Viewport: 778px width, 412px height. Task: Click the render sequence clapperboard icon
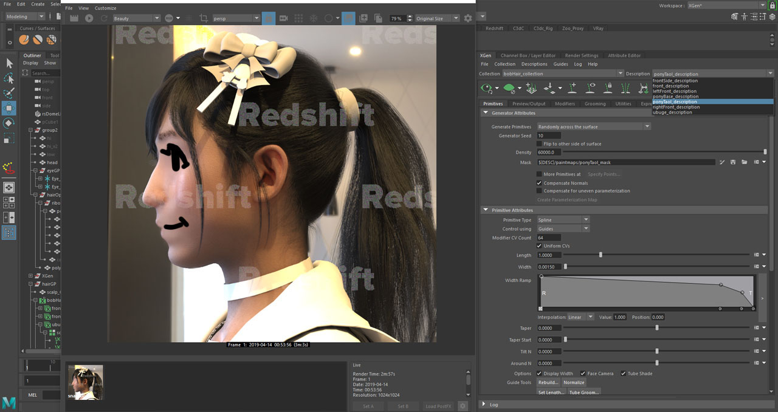(74, 18)
